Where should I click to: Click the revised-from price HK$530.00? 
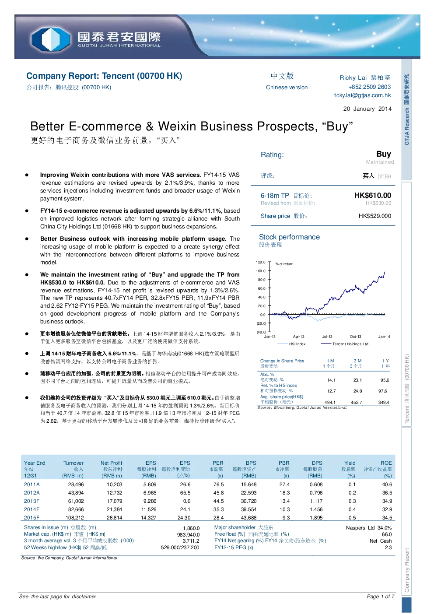378,203
